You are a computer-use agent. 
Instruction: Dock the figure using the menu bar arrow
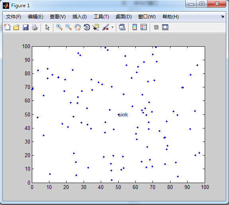point(222,16)
